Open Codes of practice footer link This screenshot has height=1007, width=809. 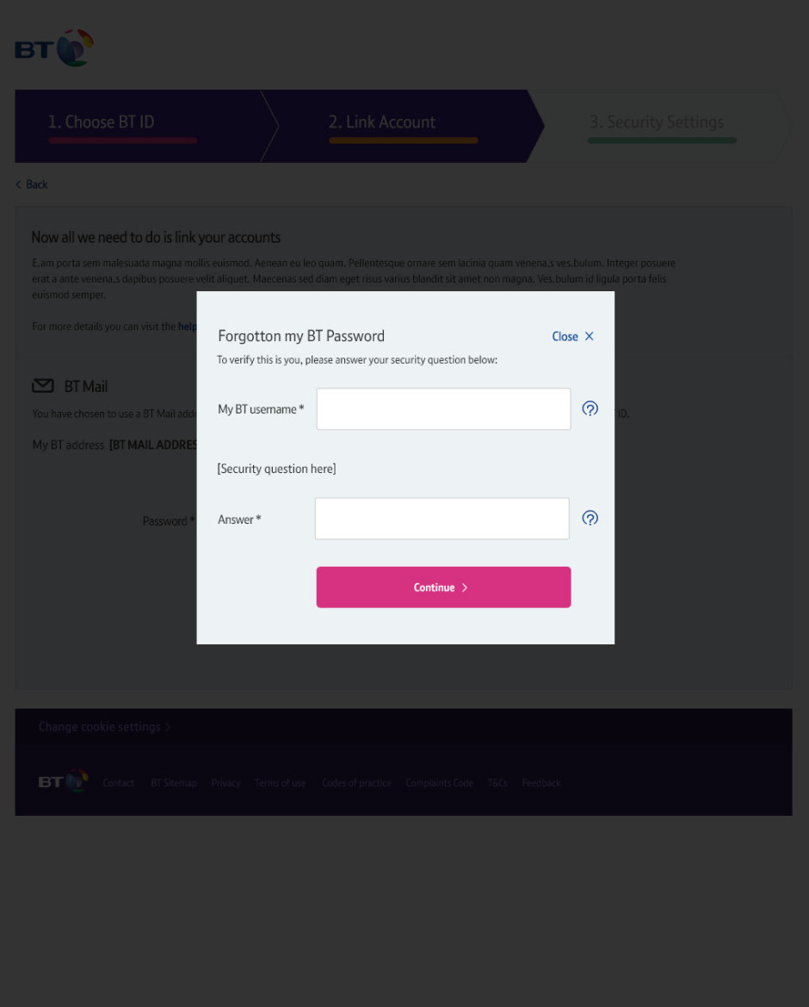pos(356,783)
